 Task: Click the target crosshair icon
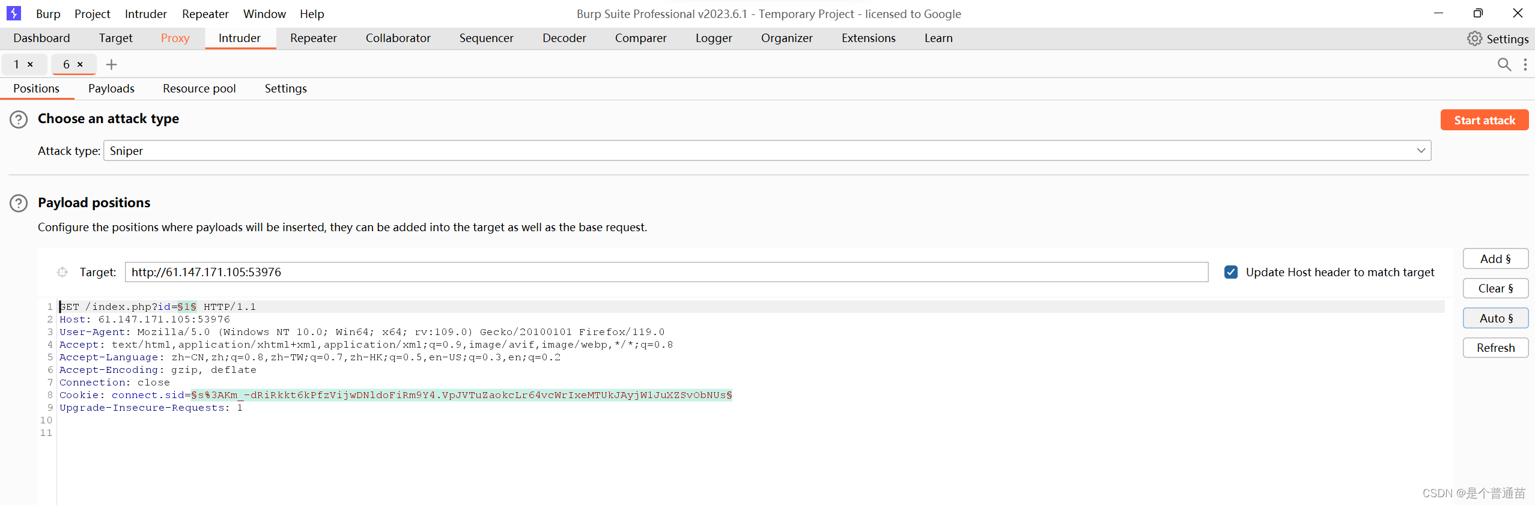pos(62,272)
